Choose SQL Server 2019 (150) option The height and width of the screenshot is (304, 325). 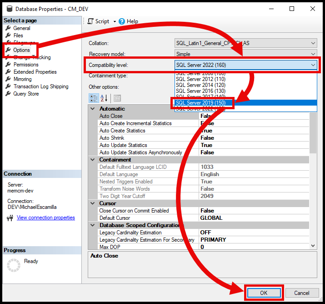point(201,103)
